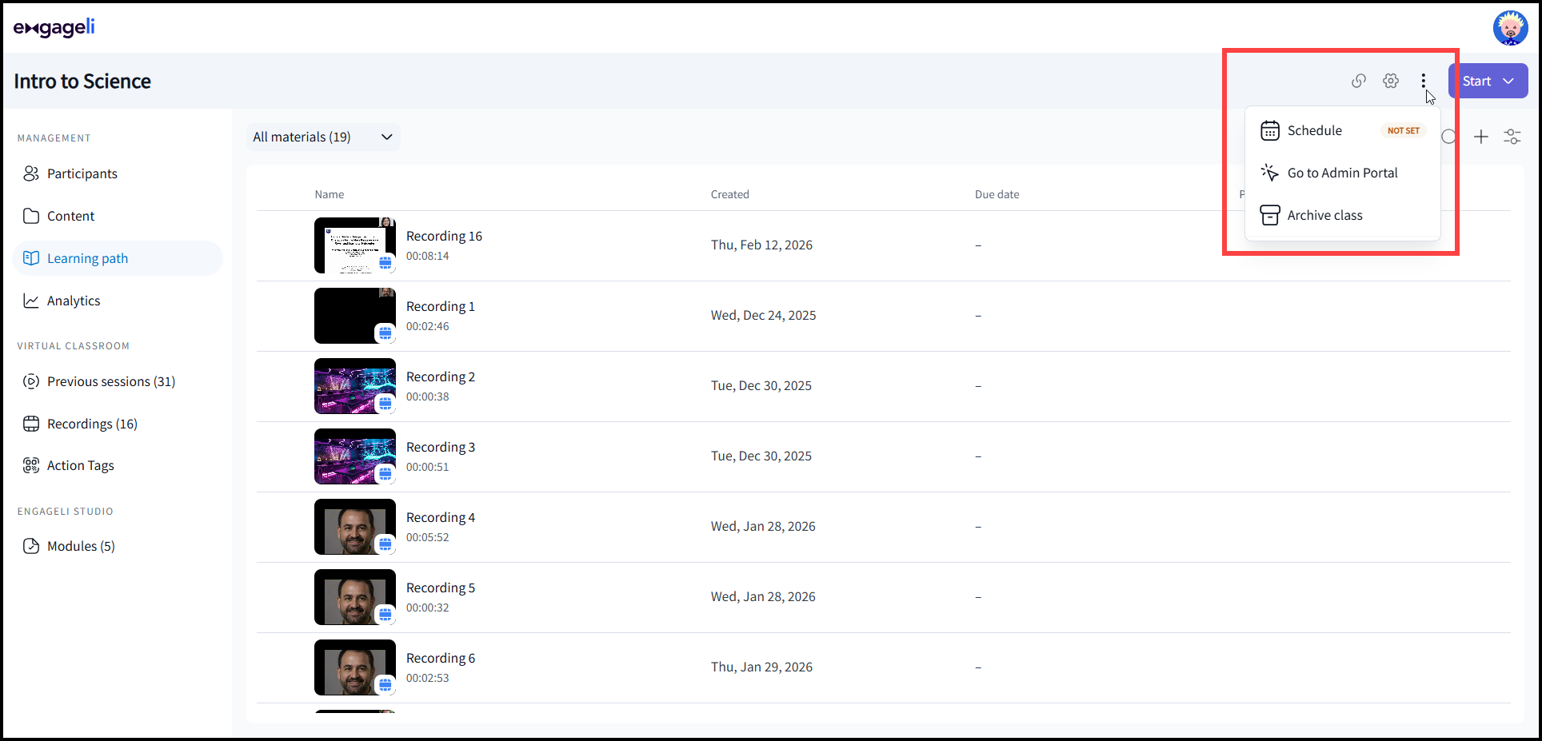The image size is (1542, 741).
Task: Select the Participants icon in the sidebar
Action: [31, 173]
